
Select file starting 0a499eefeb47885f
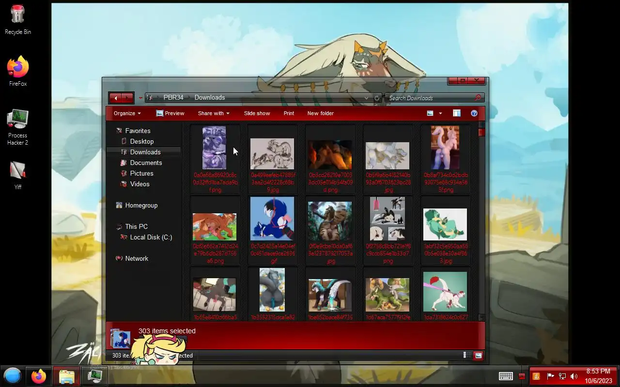pos(272,159)
